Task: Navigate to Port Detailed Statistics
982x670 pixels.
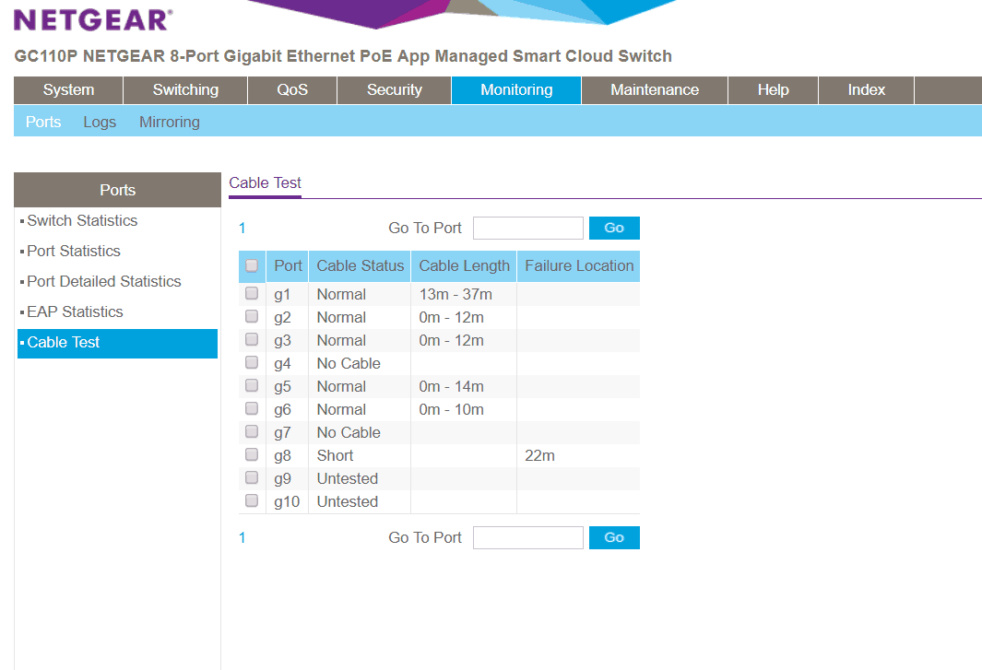Action: 103,282
